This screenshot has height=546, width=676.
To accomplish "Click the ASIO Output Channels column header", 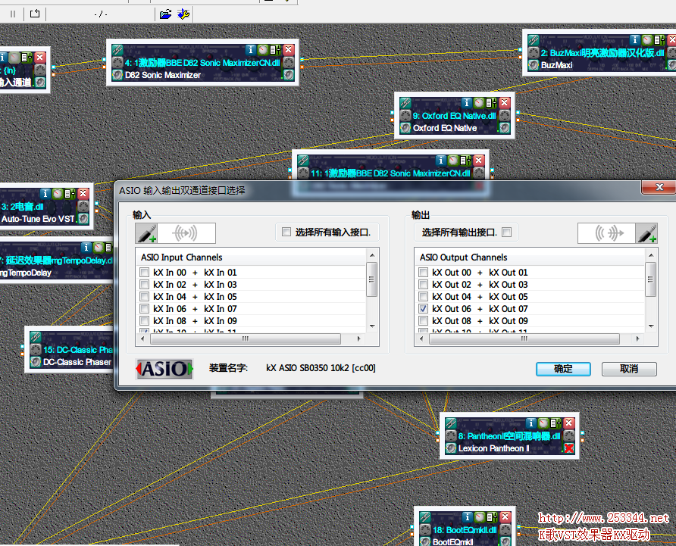I will point(530,257).
